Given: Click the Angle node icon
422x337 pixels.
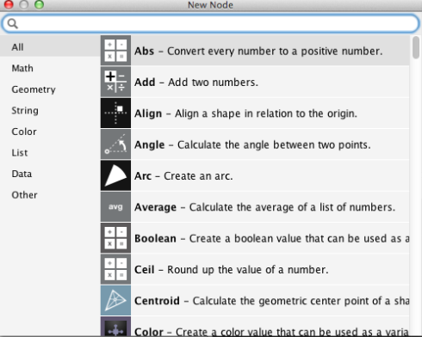Looking at the screenshot, I should click(x=115, y=144).
